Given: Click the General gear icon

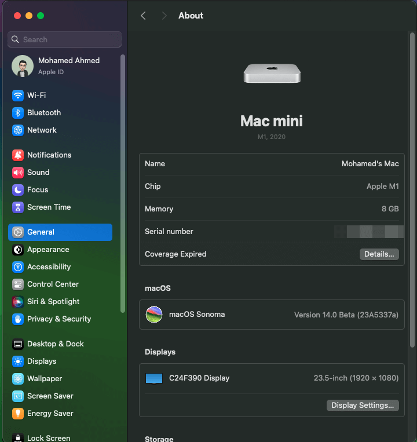Looking at the screenshot, I should 18,232.
